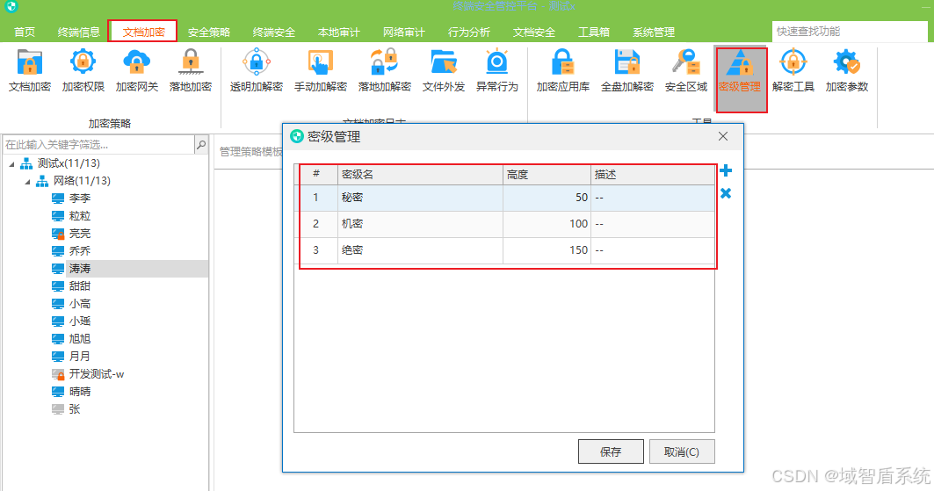Switch to the 安全策略 tab

[209, 32]
